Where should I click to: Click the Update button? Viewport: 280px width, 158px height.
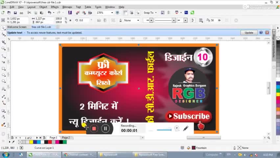[249, 33]
